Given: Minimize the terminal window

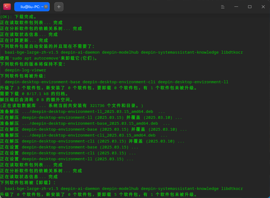Looking at the screenshot, I should (x=236, y=7).
